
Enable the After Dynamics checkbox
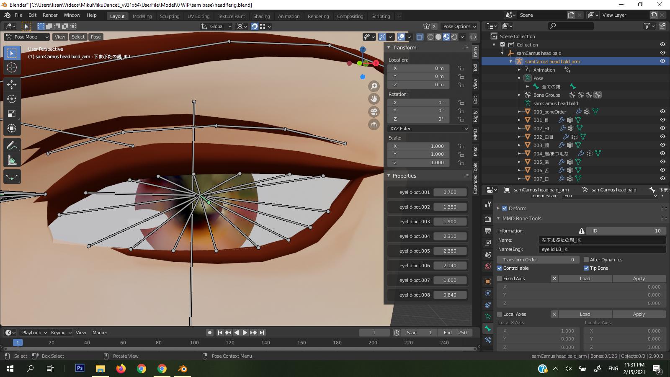[586, 260]
